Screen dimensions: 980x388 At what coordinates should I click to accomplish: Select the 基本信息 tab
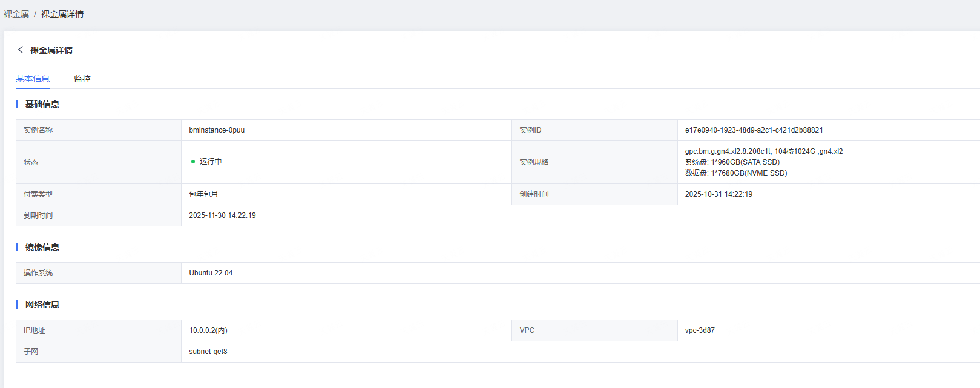(x=33, y=79)
